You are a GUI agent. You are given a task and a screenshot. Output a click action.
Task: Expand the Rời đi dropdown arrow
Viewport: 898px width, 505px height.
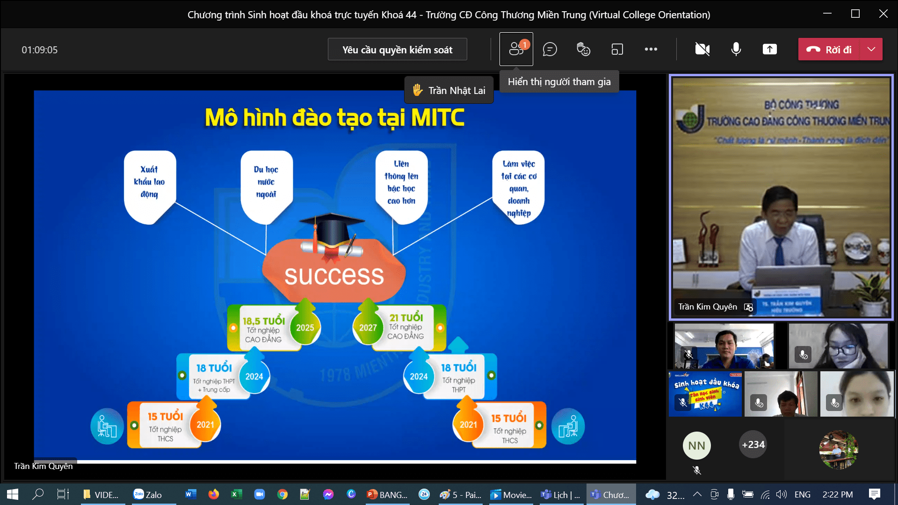pyautogui.click(x=871, y=49)
